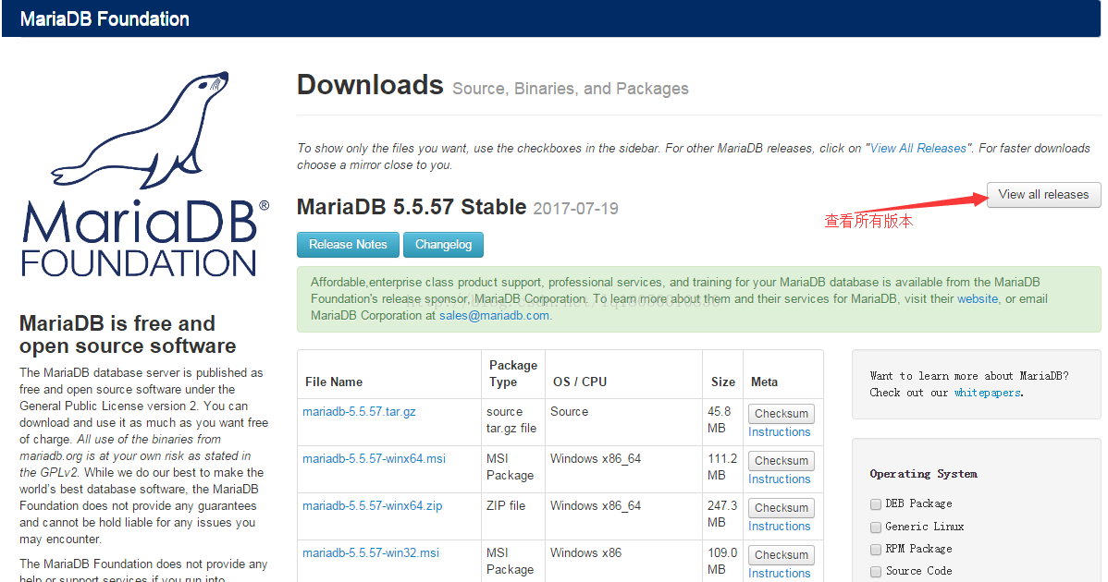Viewport: 1108px width, 582px height.
Task: Open Instructions for the win32.msi row
Action: tap(780, 574)
